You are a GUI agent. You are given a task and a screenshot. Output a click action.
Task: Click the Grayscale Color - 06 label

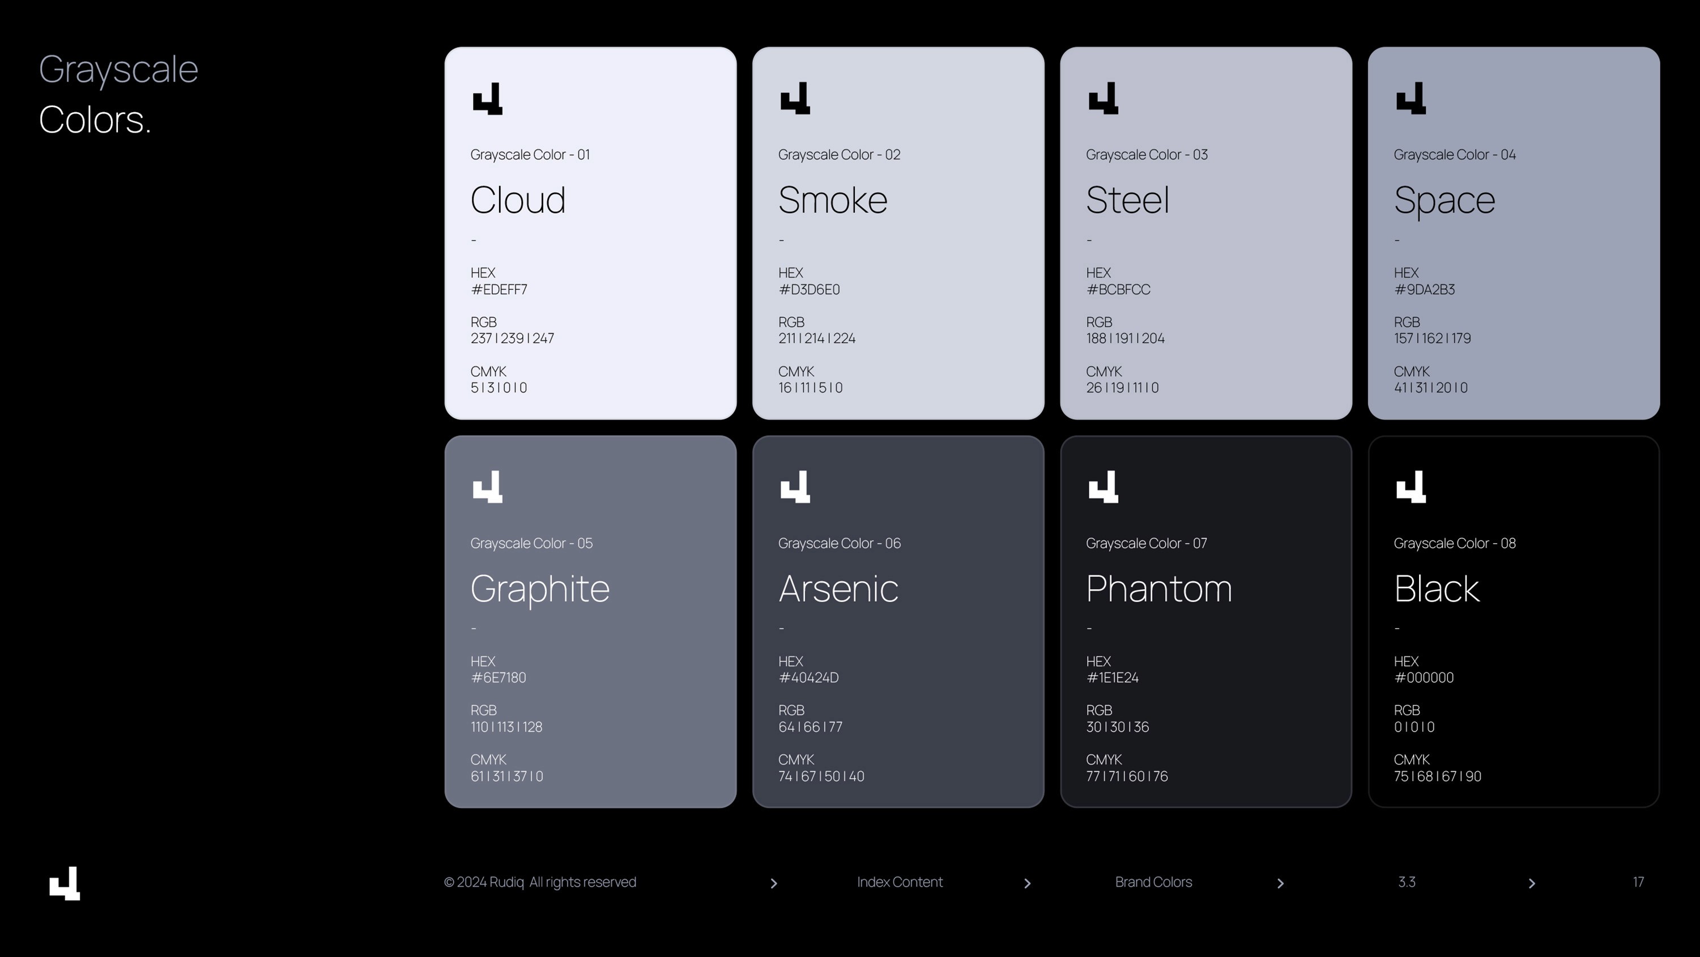click(840, 544)
